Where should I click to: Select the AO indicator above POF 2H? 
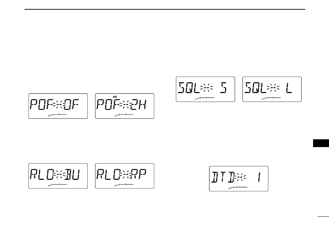(115, 97)
